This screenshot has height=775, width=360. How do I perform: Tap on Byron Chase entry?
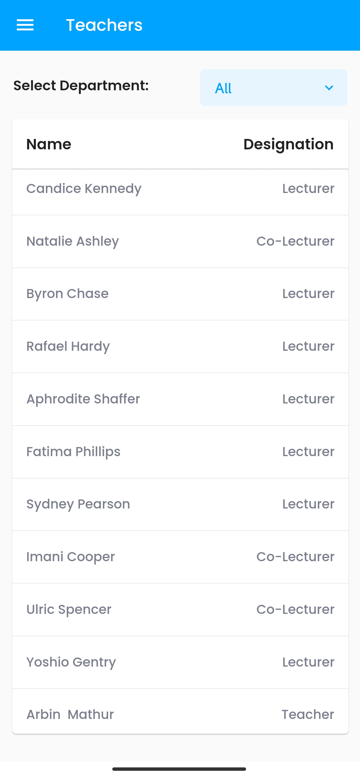pyautogui.click(x=67, y=294)
